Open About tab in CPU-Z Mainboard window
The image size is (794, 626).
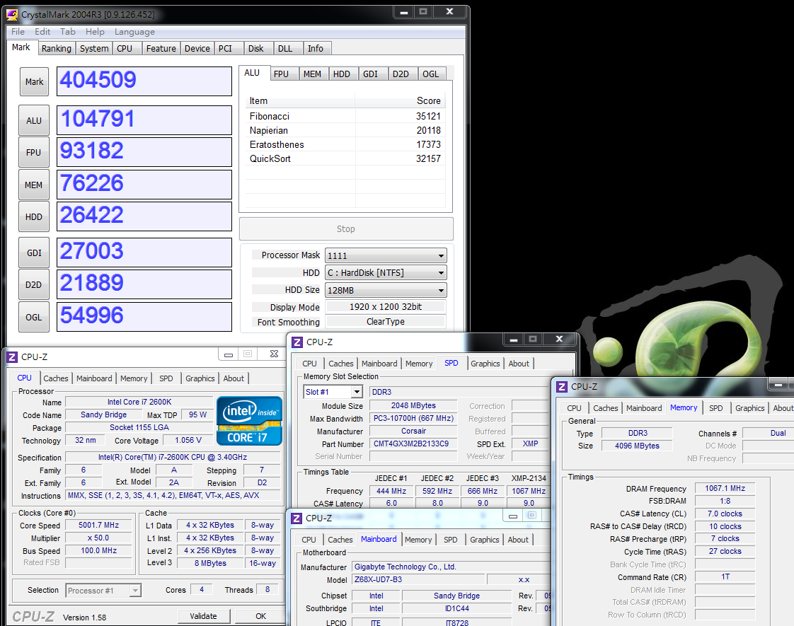pos(518,540)
